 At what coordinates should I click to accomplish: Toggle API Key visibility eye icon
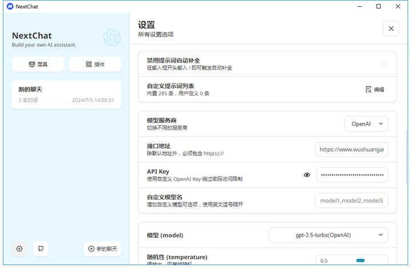(x=307, y=175)
